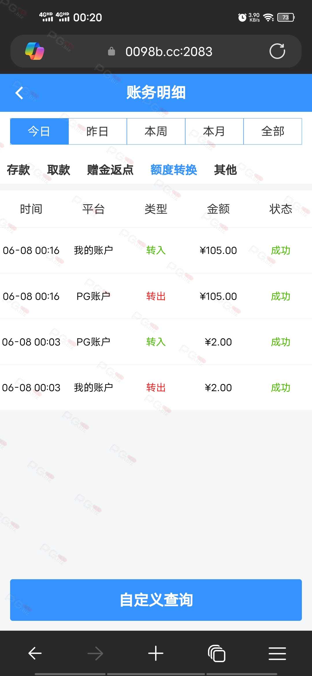The height and width of the screenshot is (676, 312).
Task: Tap the site lock icon
Action: click(112, 52)
